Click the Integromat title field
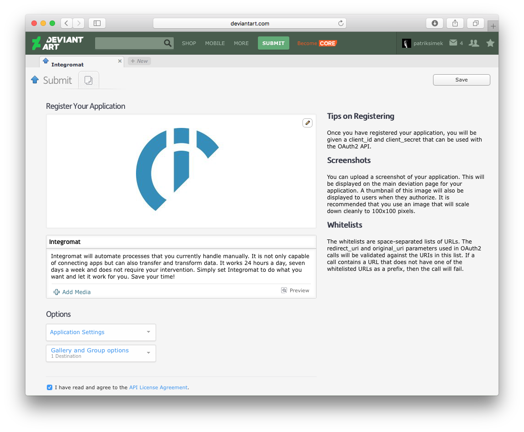524x432 pixels. point(181,242)
